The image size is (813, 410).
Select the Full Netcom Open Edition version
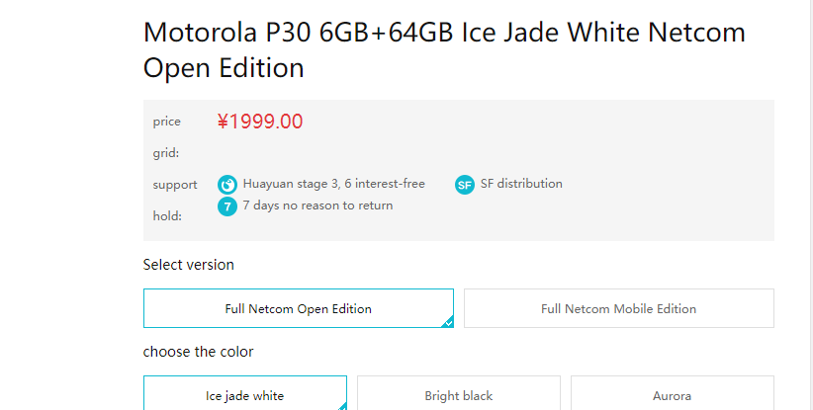pos(298,308)
